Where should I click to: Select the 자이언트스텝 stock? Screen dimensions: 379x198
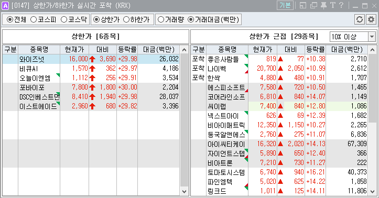pos(226,153)
